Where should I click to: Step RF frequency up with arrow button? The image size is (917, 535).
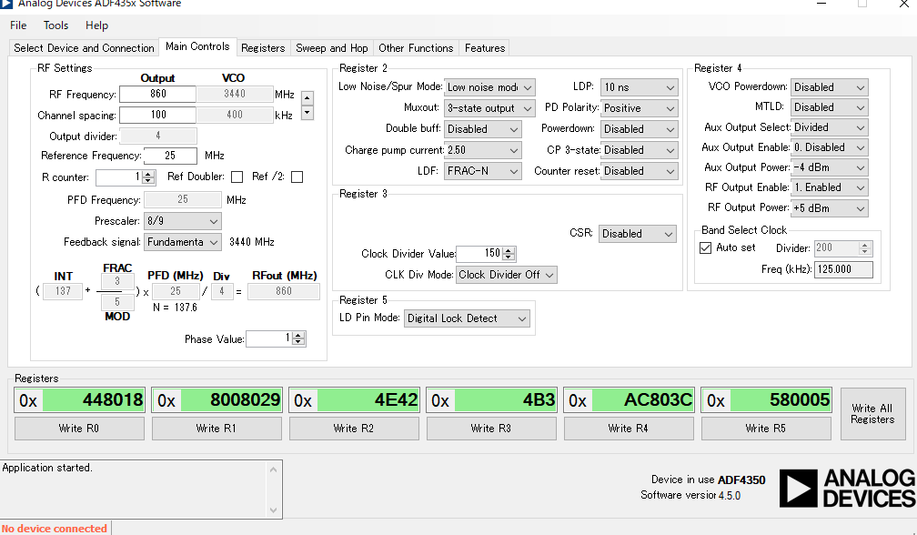point(307,98)
